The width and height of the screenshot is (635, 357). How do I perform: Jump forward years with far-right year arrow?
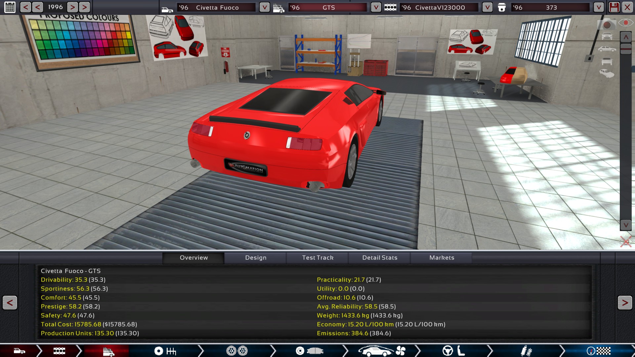[x=84, y=7]
